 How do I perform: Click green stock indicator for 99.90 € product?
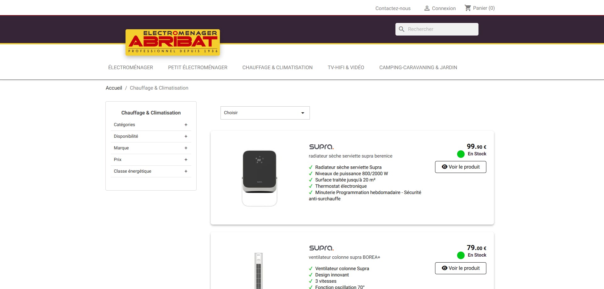coord(461,154)
